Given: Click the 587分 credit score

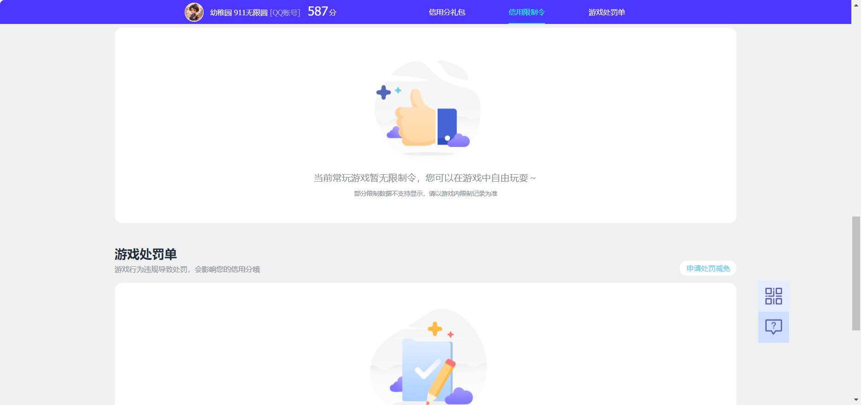Looking at the screenshot, I should click(x=322, y=12).
